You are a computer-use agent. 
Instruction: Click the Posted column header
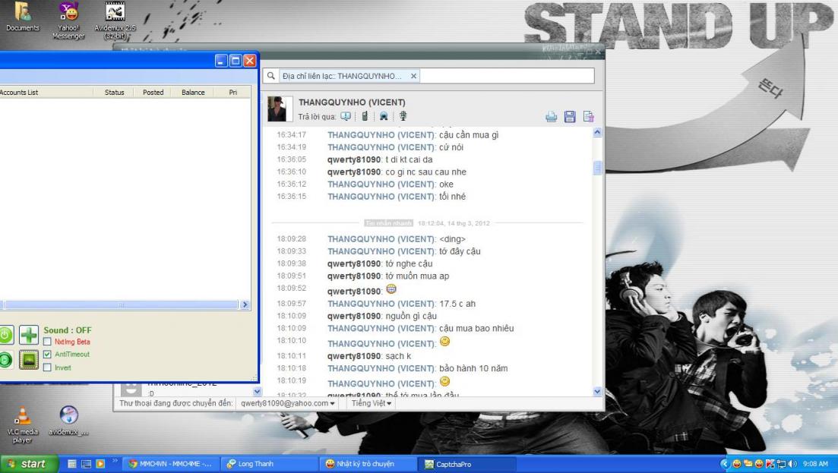[x=153, y=93]
